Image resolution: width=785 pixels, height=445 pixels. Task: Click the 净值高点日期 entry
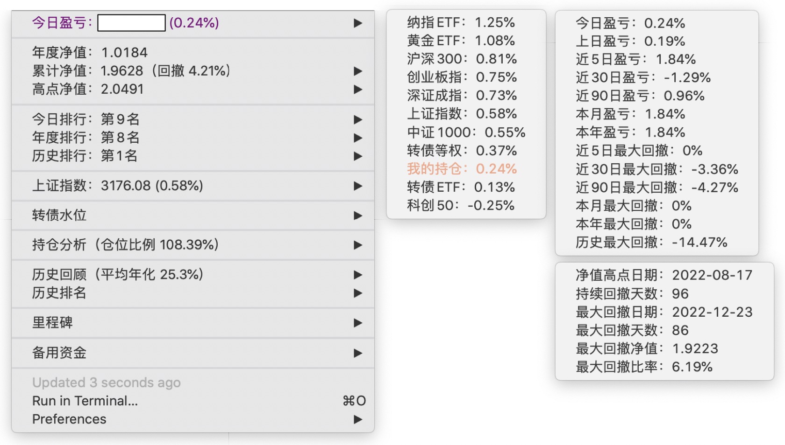tap(664, 275)
